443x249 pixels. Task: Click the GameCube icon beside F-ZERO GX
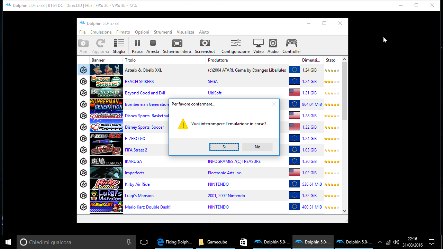(x=83, y=139)
